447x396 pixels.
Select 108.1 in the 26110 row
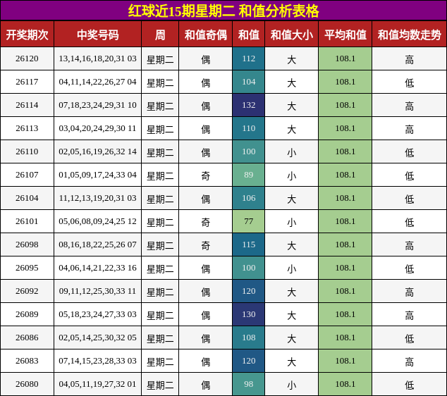coord(345,151)
